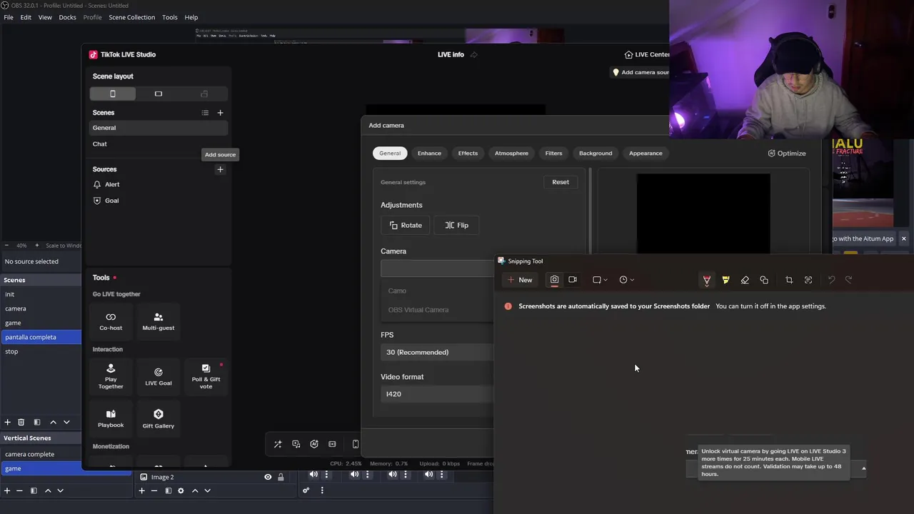The image size is (914, 514).
Task: Open the OBS Tools menu
Action: pos(170,17)
